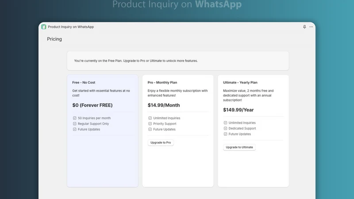Click the '$14.99/Month' price

click(164, 105)
